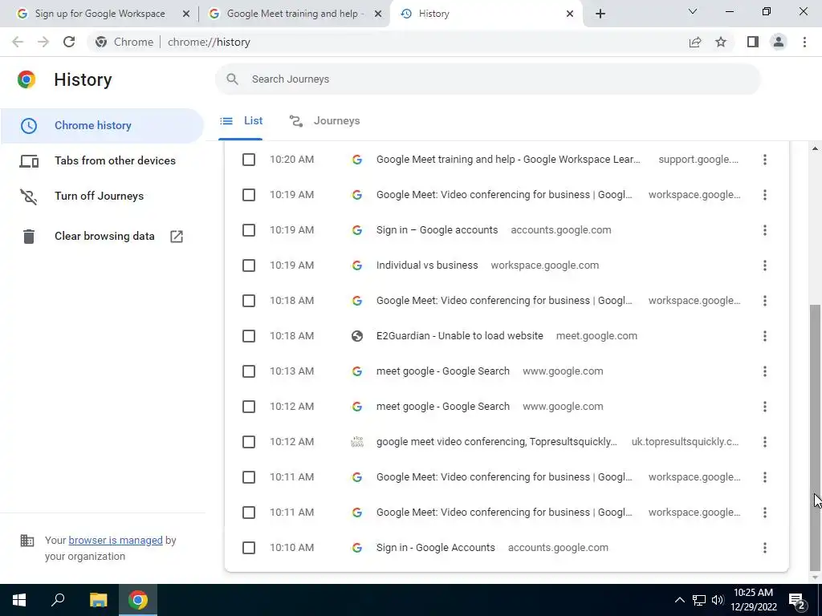Open Clear browsing data

click(102, 237)
